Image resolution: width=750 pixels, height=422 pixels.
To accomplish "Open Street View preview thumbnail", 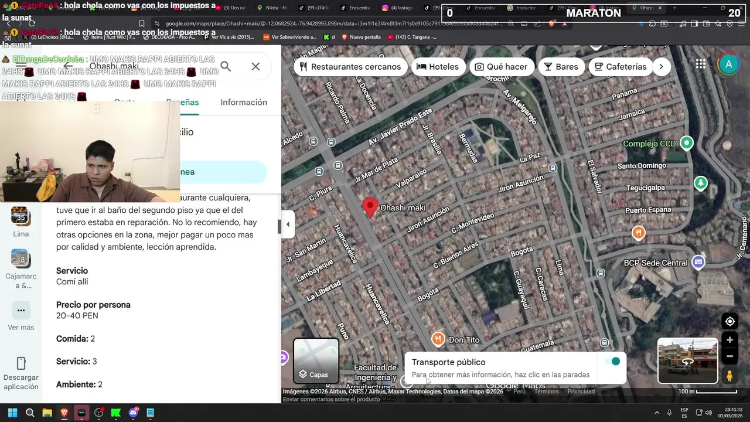I will click(x=687, y=360).
